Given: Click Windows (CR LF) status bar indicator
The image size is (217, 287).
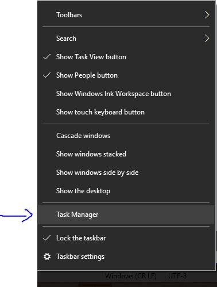Looking at the screenshot, I should tap(131, 276).
